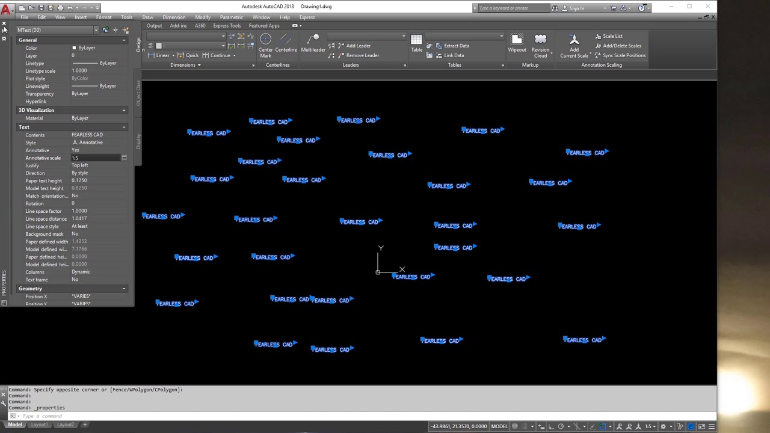The height and width of the screenshot is (433, 770).
Task: Toggle hardware acceleration blue icon
Action: [x=691, y=426]
